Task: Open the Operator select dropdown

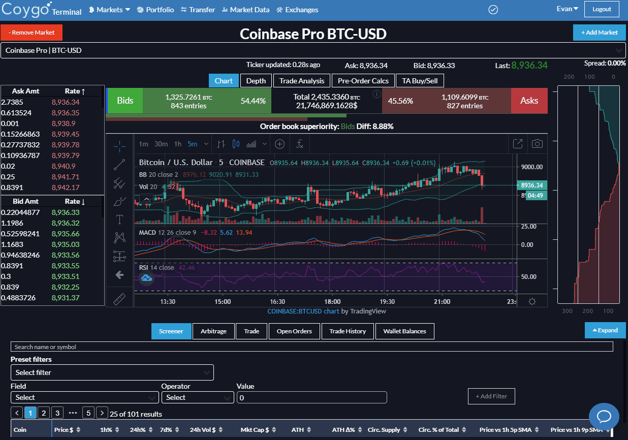Action: pyautogui.click(x=198, y=397)
